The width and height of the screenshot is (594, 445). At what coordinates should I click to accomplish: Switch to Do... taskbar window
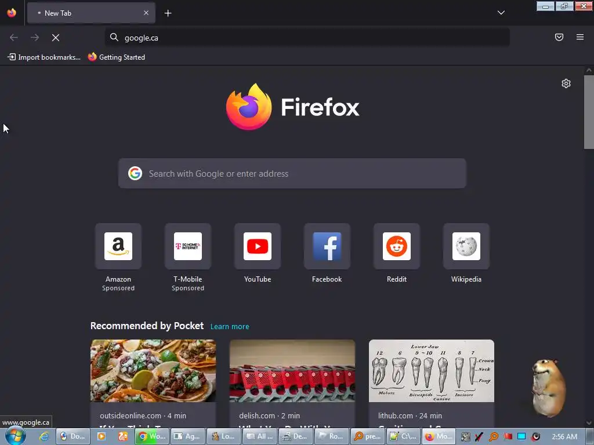[x=73, y=436]
